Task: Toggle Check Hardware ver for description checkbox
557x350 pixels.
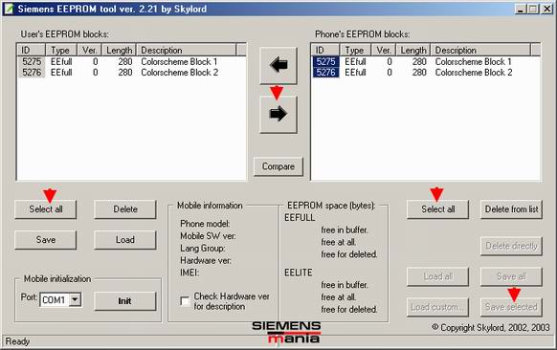Action: [x=185, y=301]
